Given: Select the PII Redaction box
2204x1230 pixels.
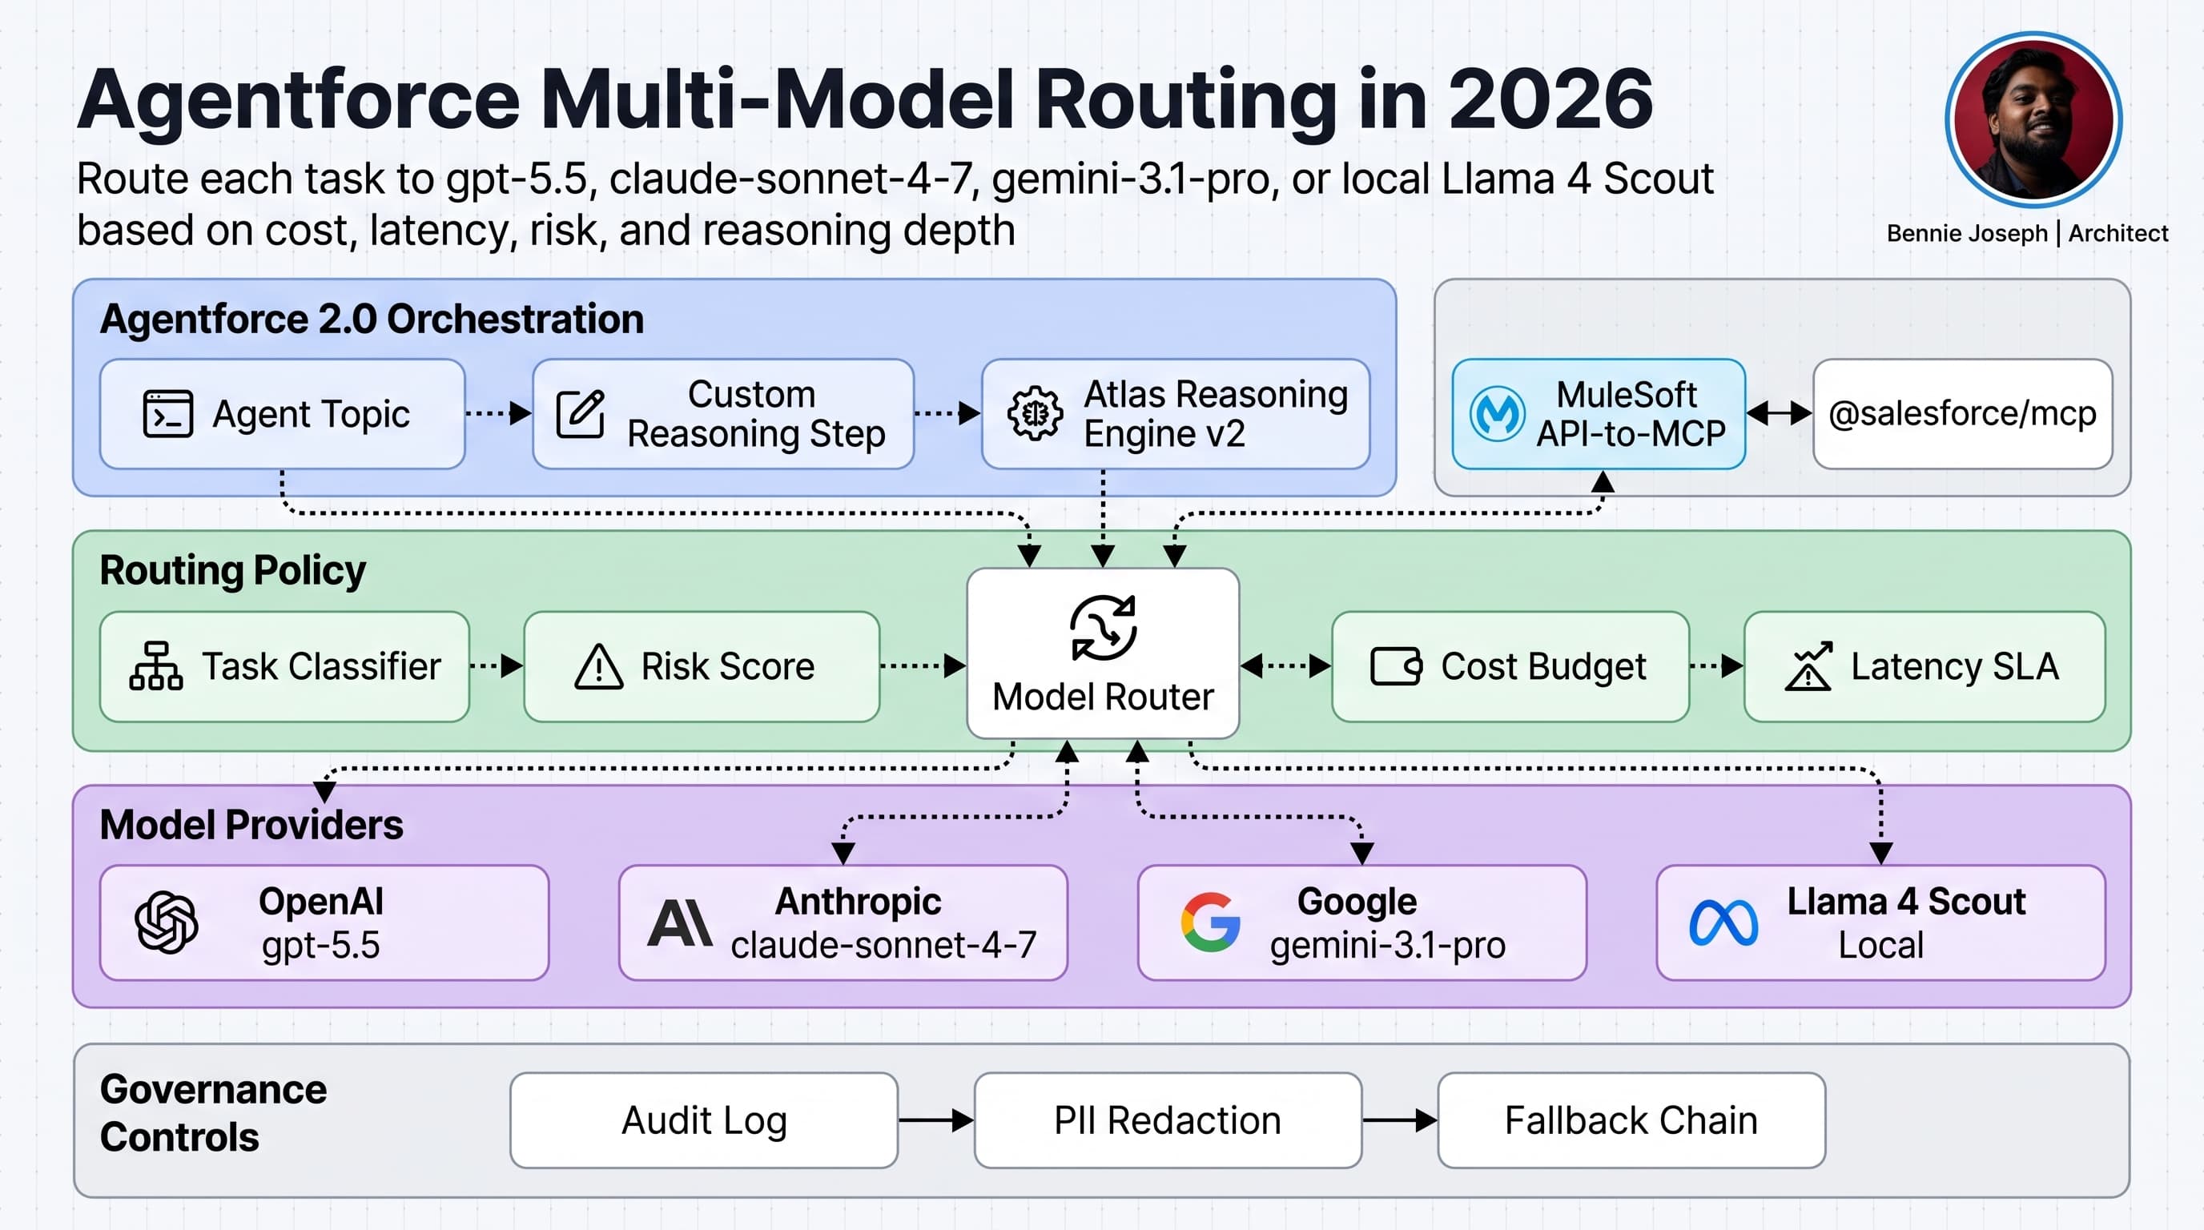Looking at the screenshot, I should pyautogui.click(x=1168, y=1120).
